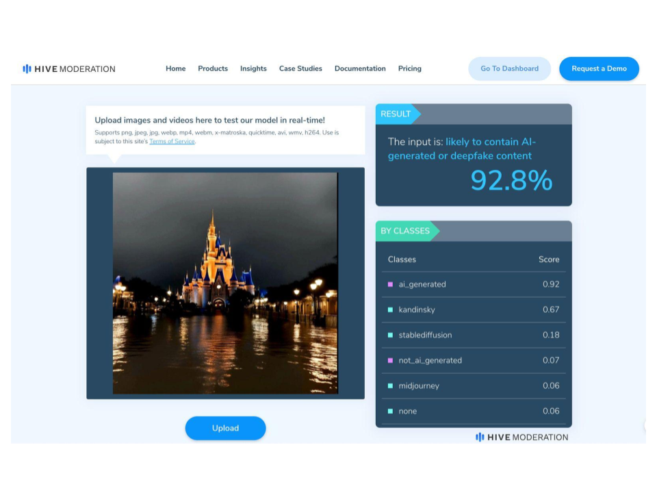Click the 'likely to contain AI-generated' result text
657x493 pixels.
coord(462,149)
